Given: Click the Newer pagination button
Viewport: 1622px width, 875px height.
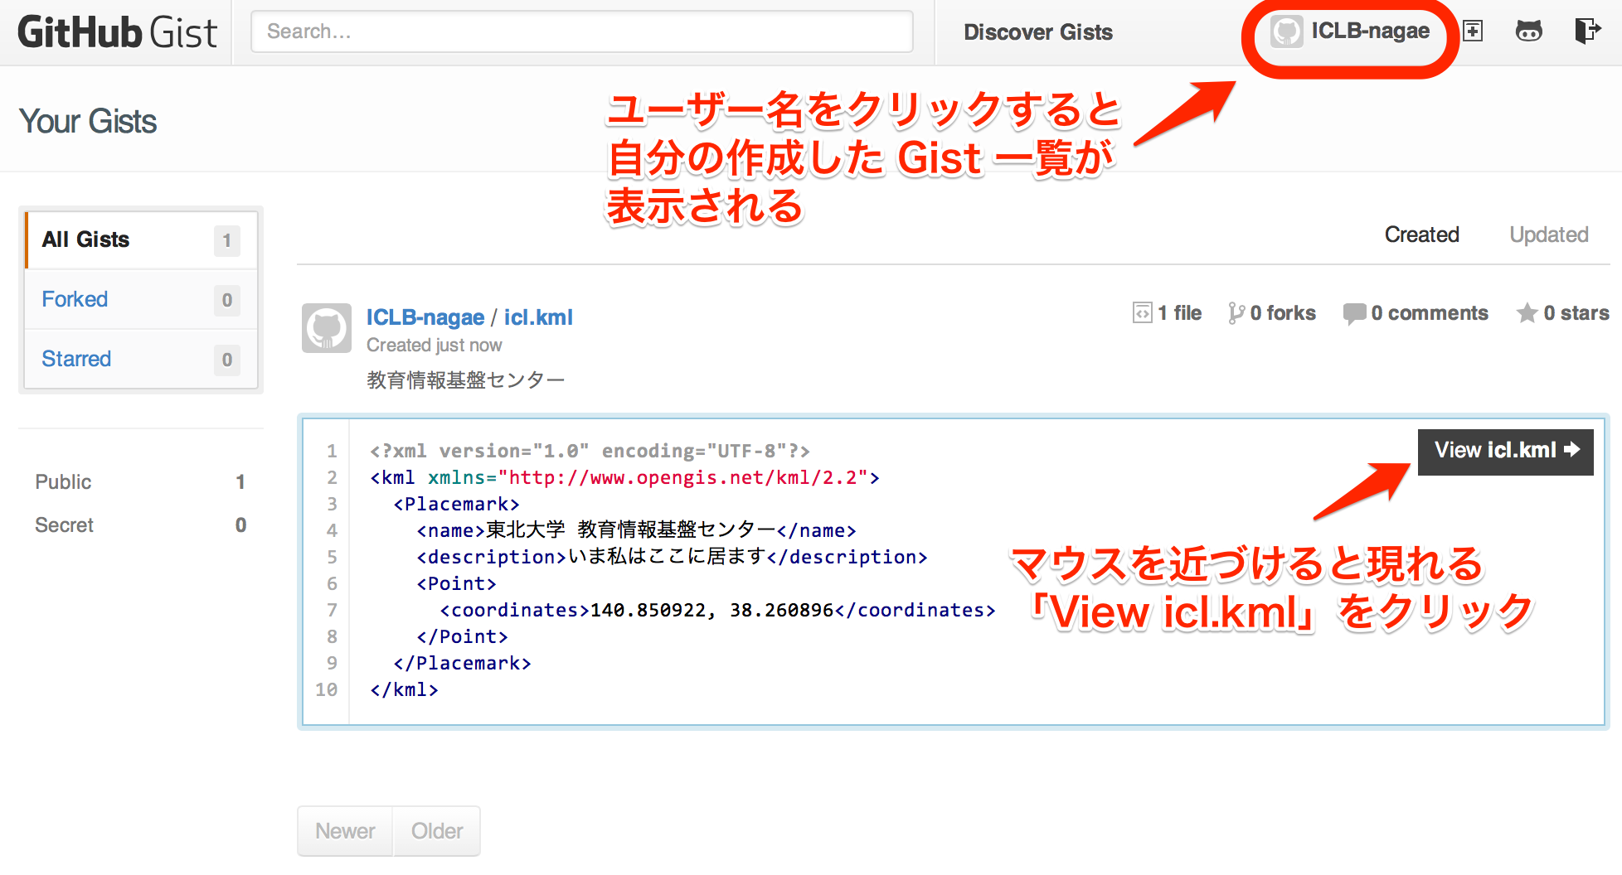Looking at the screenshot, I should tap(345, 831).
